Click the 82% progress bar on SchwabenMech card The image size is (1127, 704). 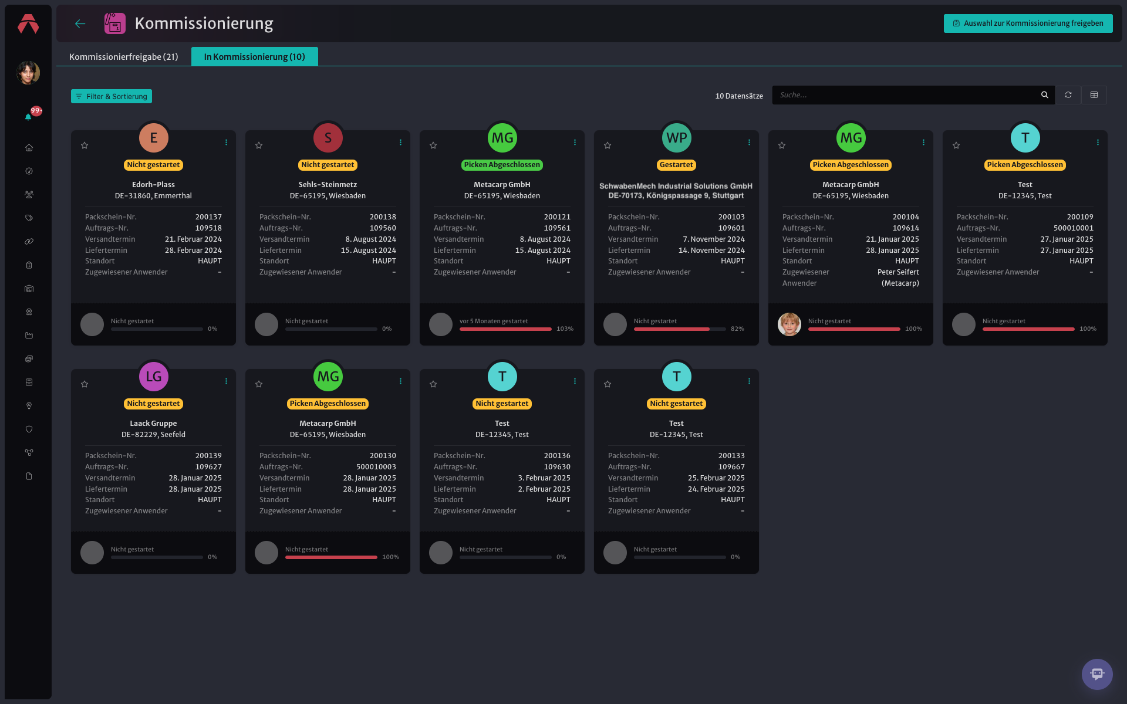pyautogui.click(x=680, y=329)
